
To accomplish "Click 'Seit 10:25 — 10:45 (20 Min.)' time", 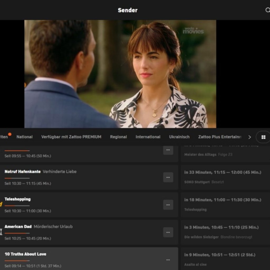I will [x=28, y=238].
